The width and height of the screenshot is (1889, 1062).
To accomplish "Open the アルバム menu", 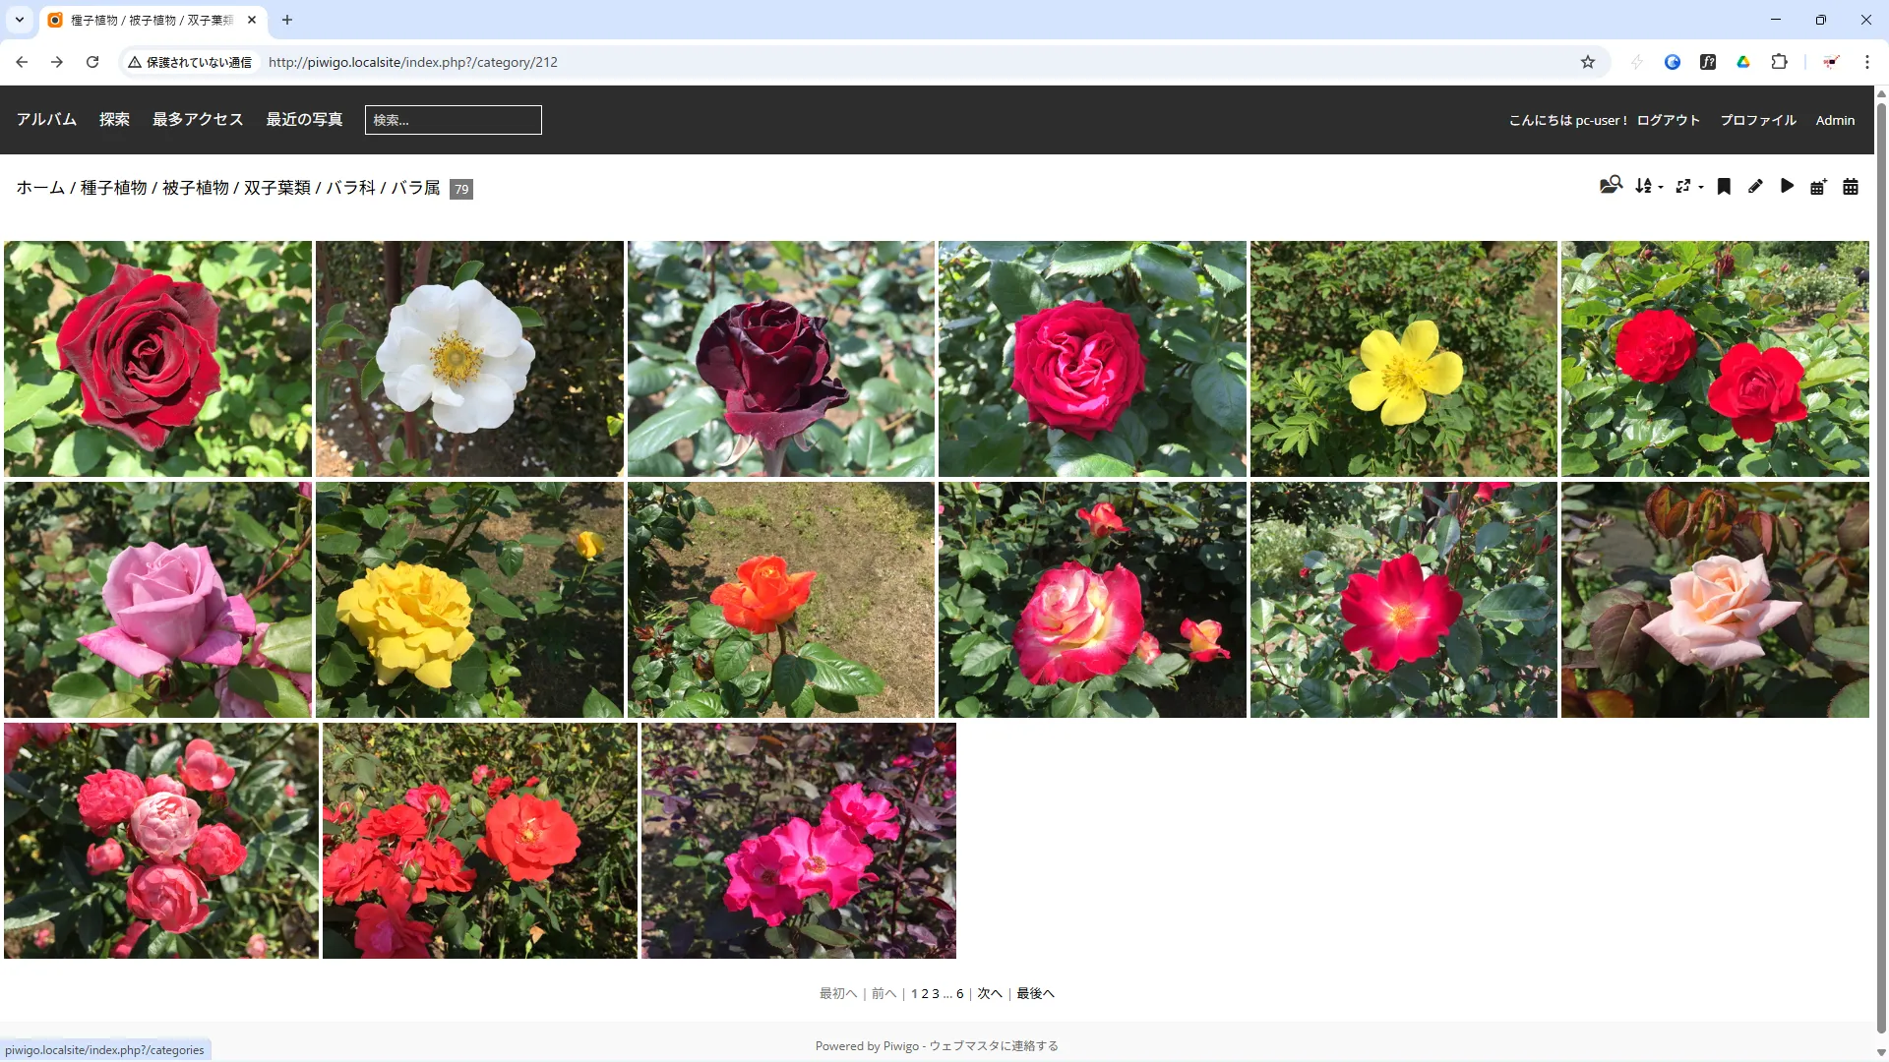I will (x=46, y=119).
